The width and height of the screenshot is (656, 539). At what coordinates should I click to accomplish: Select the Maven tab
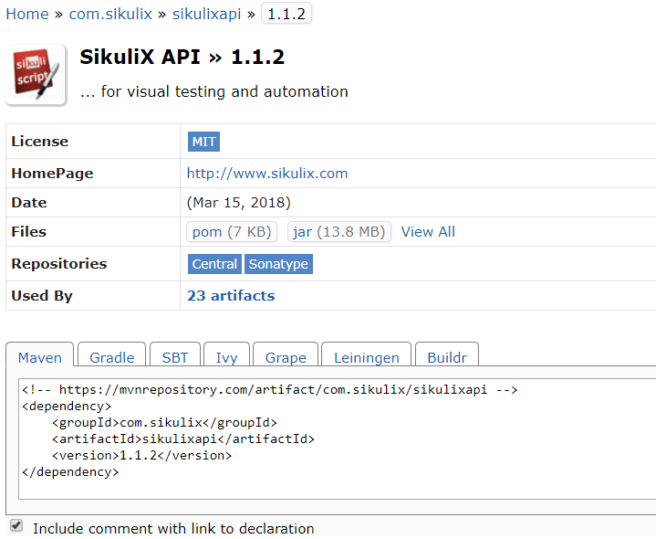pyautogui.click(x=40, y=354)
